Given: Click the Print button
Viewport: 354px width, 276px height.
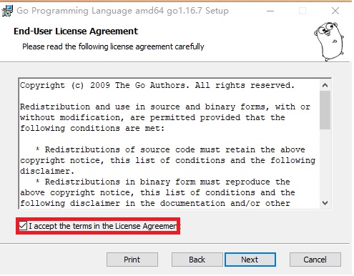Looking at the screenshot, I should tap(132, 260).
